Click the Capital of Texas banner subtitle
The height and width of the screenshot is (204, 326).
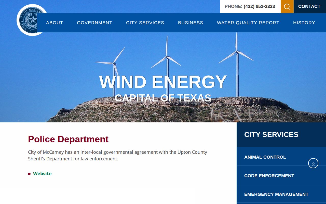coord(163,98)
